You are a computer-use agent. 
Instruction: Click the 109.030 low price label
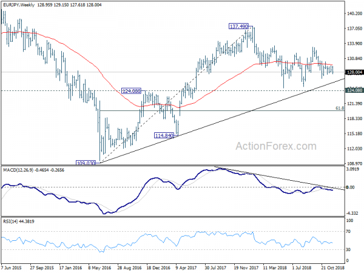86,163
